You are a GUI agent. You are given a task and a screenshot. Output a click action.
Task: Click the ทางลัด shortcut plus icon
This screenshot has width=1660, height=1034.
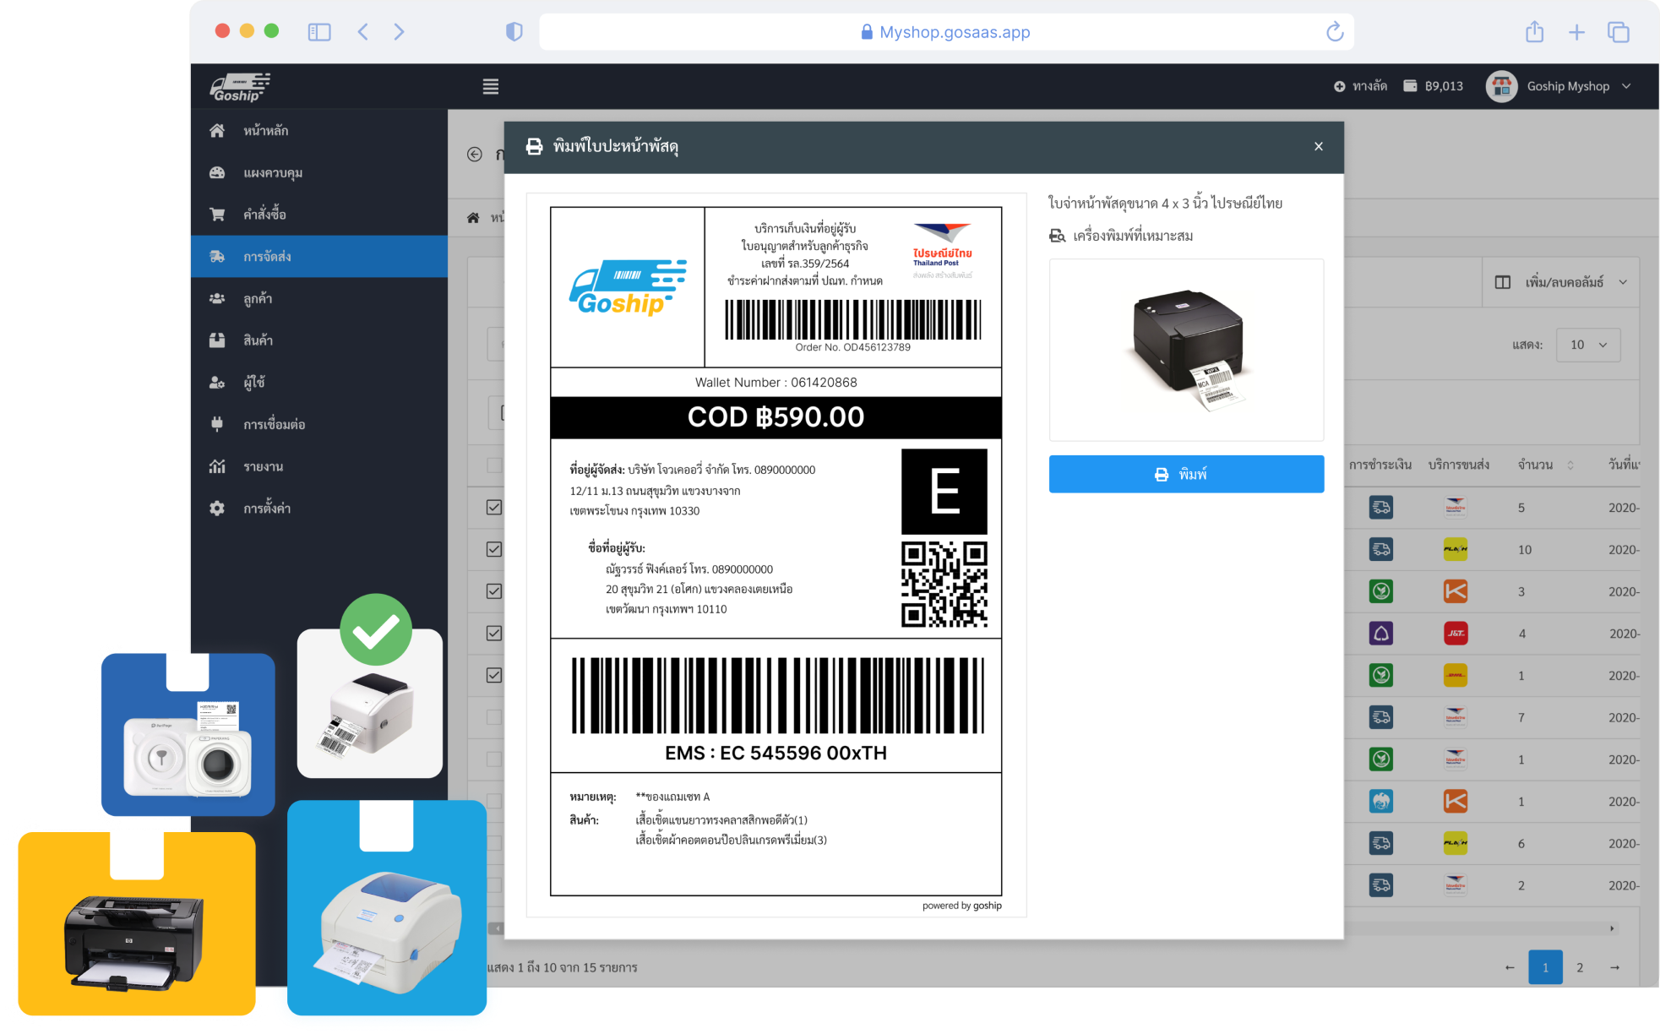pos(1339,86)
